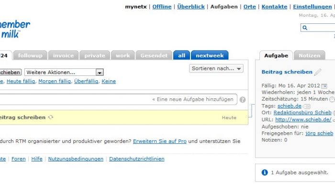
Task: Click the schieb.de tag link
Action: (289, 106)
